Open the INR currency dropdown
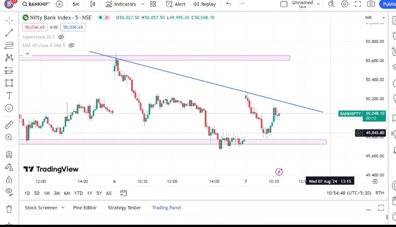 pos(375,18)
